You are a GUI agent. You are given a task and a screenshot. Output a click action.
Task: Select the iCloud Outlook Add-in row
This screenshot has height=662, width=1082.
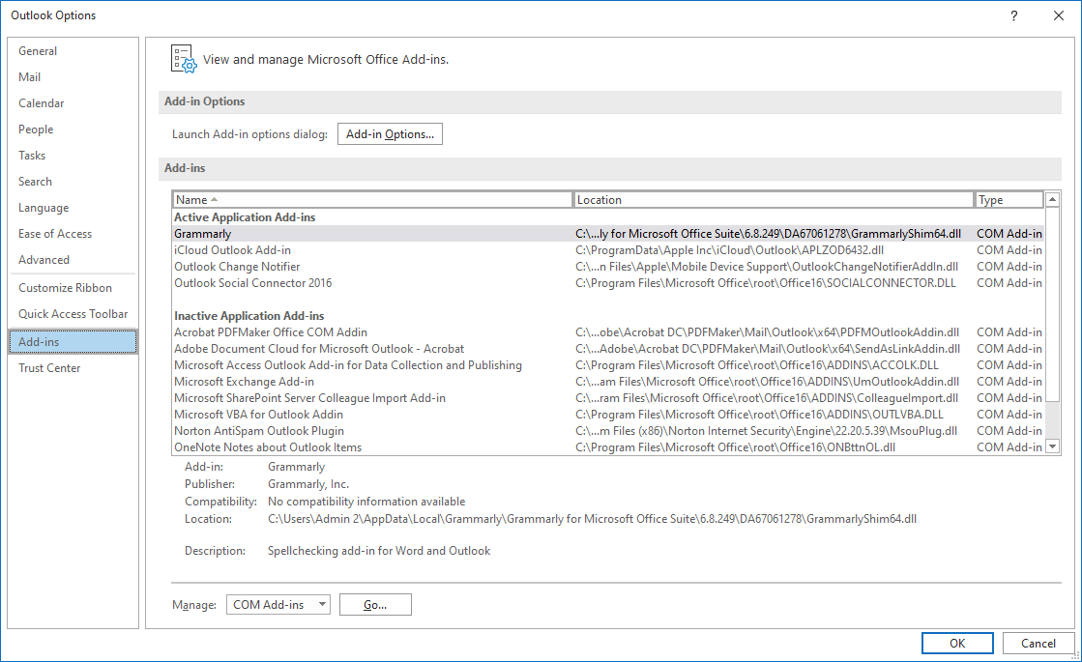tap(608, 250)
